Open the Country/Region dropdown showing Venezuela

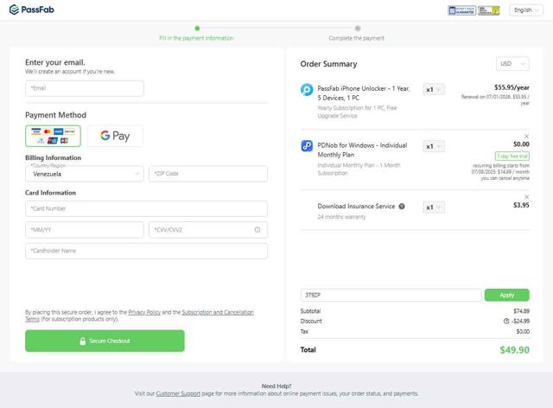point(85,174)
